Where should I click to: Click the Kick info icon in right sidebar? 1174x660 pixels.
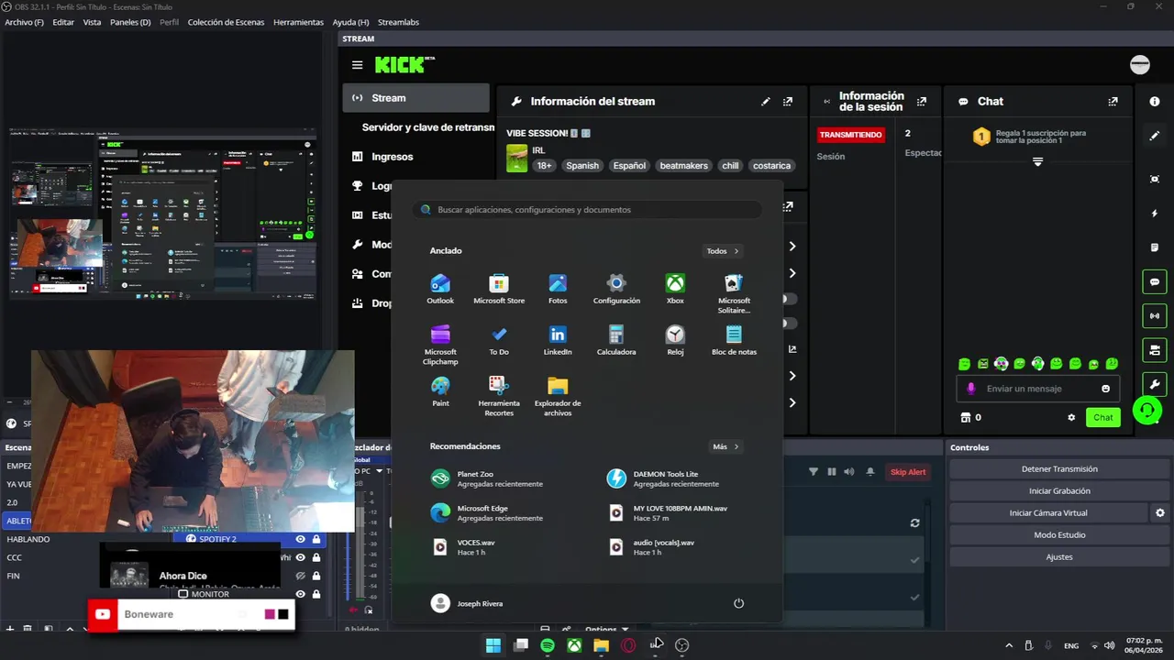pyautogui.click(x=1155, y=102)
